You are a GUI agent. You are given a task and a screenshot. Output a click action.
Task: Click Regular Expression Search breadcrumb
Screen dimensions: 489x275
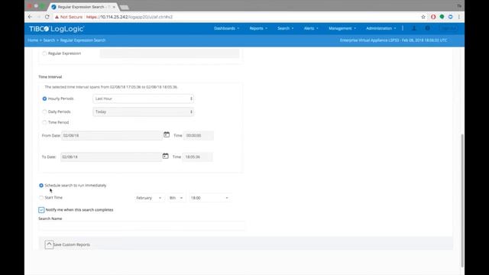83,40
